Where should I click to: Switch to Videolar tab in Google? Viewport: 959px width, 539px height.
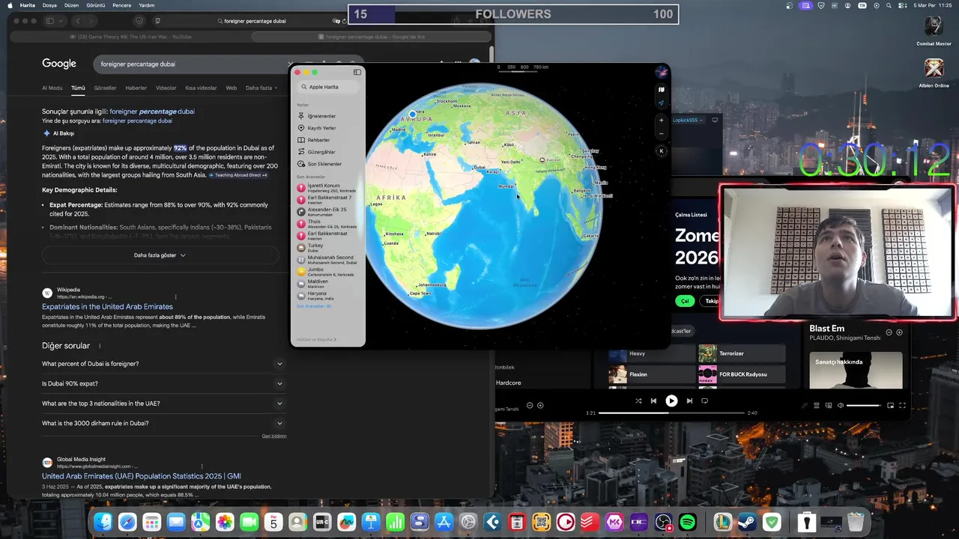(166, 88)
